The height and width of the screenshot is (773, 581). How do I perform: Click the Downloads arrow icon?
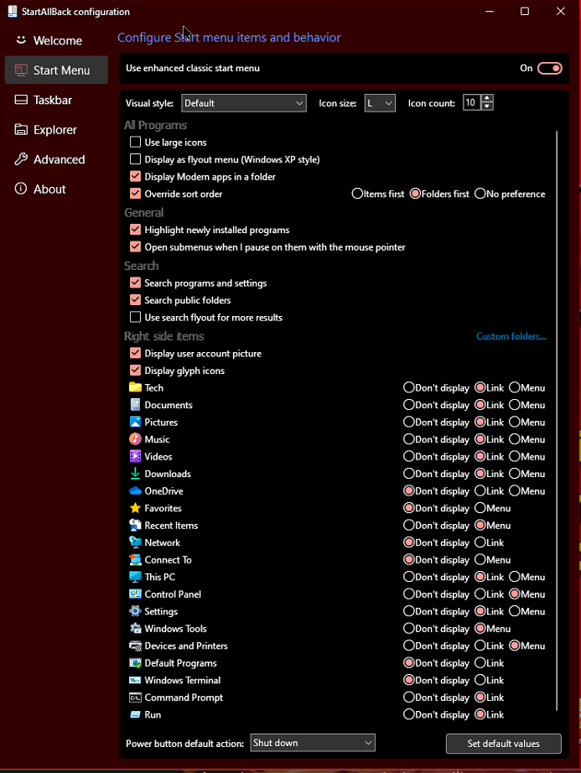pyautogui.click(x=135, y=474)
